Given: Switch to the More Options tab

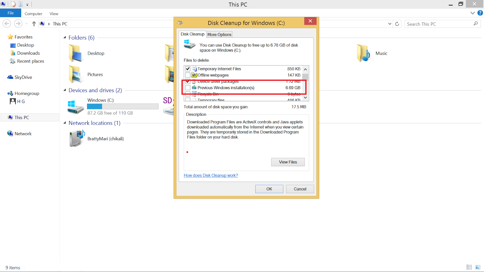Looking at the screenshot, I should [x=219, y=34].
